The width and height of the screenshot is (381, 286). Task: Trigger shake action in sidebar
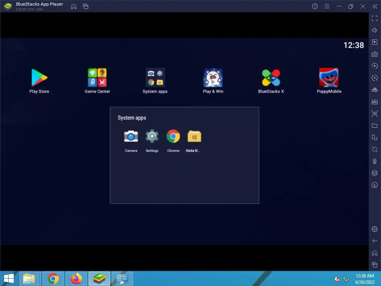(x=375, y=149)
